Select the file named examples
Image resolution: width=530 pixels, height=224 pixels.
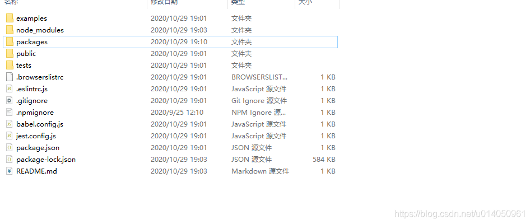pyautogui.click(x=31, y=18)
